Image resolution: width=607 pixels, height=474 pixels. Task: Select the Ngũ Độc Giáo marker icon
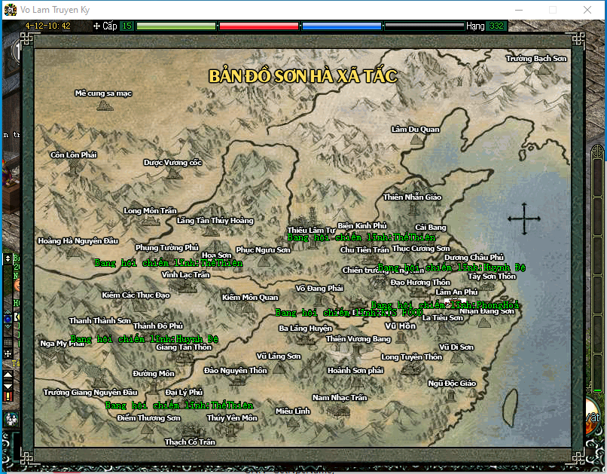(x=450, y=395)
